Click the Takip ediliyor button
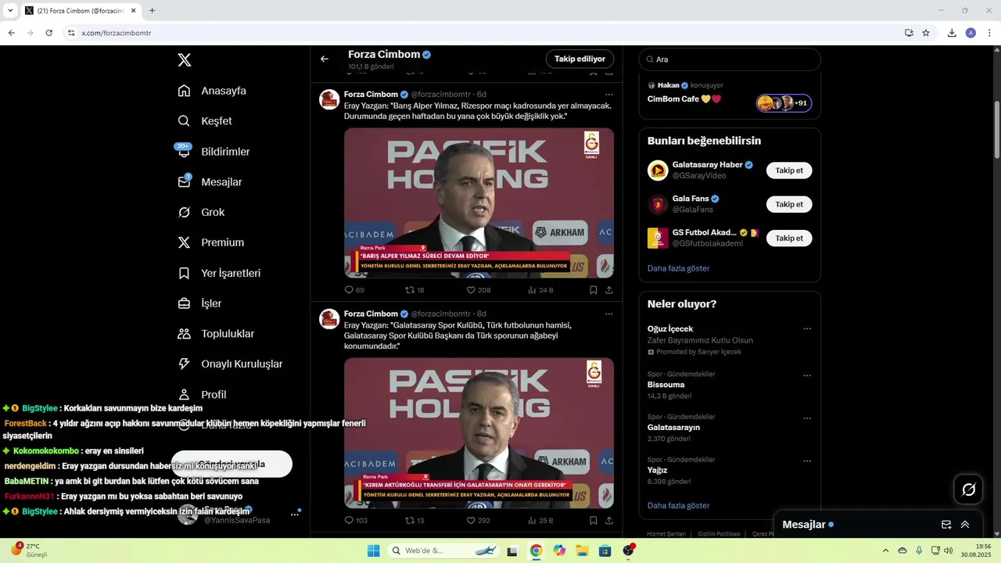Image resolution: width=1001 pixels, height=563 pixels. pyautogui.click(x=579, y=59)
